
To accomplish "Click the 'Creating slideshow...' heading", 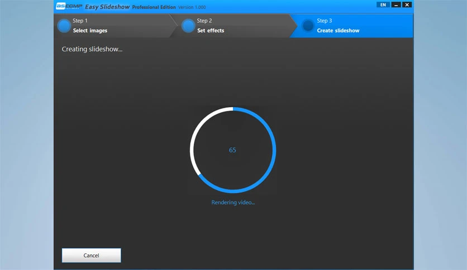I will [x=92, y=49].
